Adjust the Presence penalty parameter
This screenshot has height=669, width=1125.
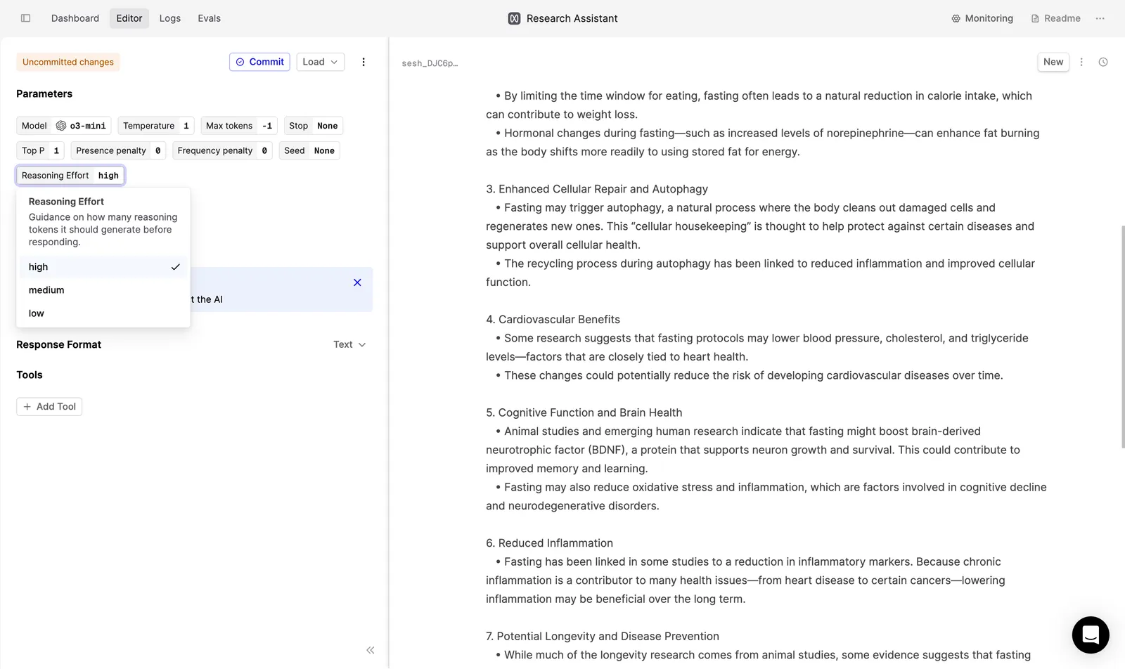pyautogui.click(x=118, y=150)
